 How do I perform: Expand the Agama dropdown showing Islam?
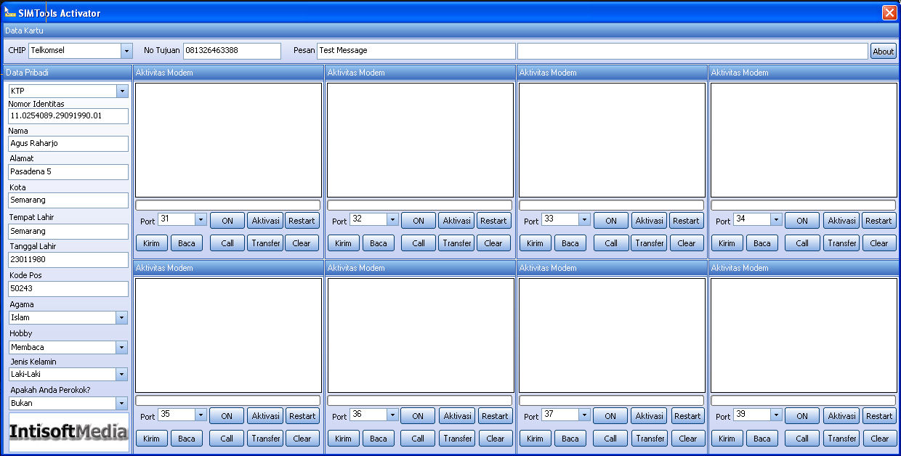pyautogui.click(x=122, y=317)
